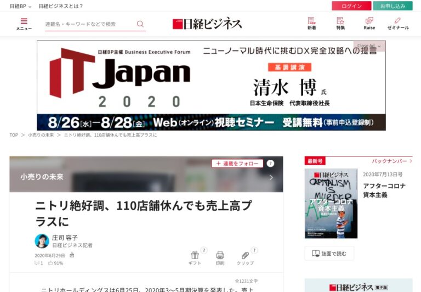Go to TOP breadcrumb
This screenshot has width=421, height=292.
pyautogui.click(x=14, y=135)
